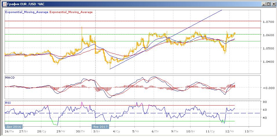The height and width of the screenshot is (137, 277).
Task: Click the RSI indicator panel label
Action: 8,102
